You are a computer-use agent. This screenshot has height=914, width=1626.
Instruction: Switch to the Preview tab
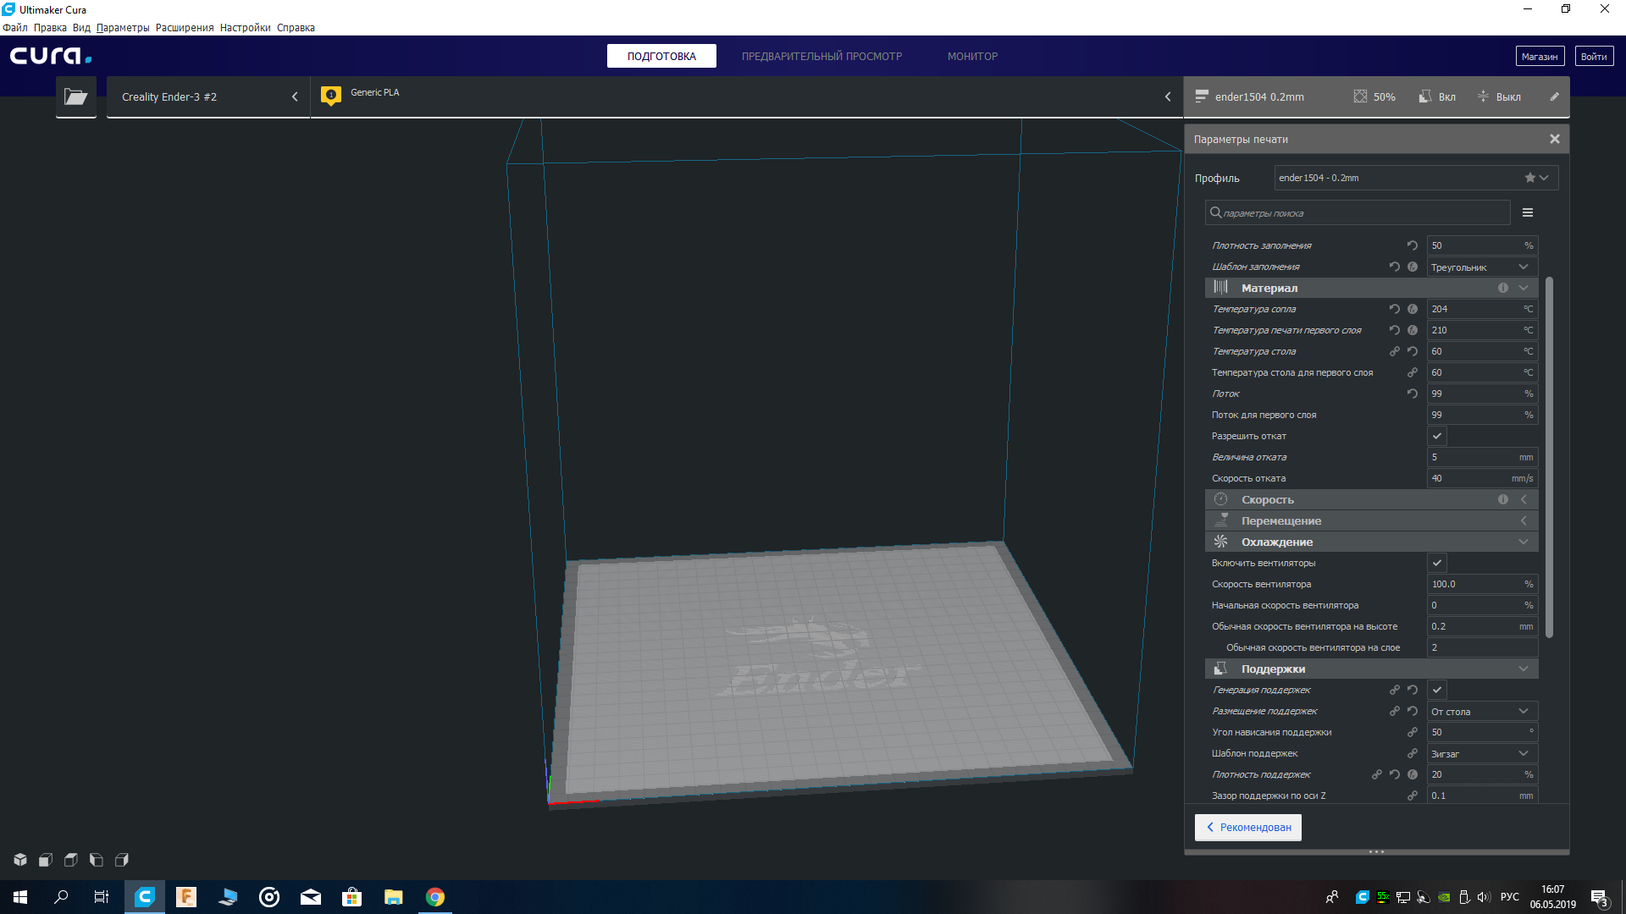pos(821,57)
